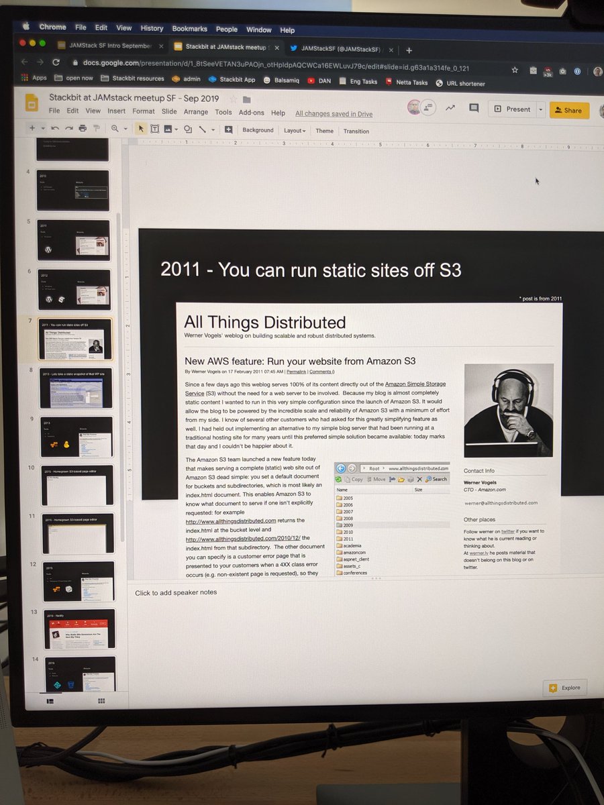Viewport: 604px width, 805px height.
Task: Star the presentation
Action: 233,99
